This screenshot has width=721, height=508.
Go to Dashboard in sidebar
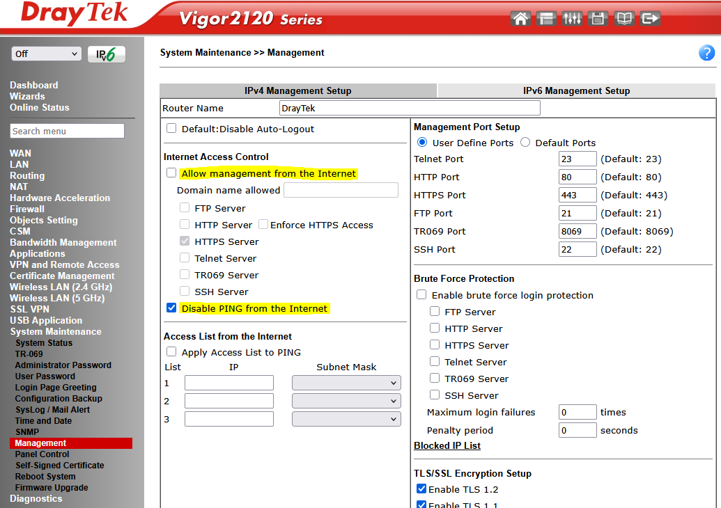34,85
